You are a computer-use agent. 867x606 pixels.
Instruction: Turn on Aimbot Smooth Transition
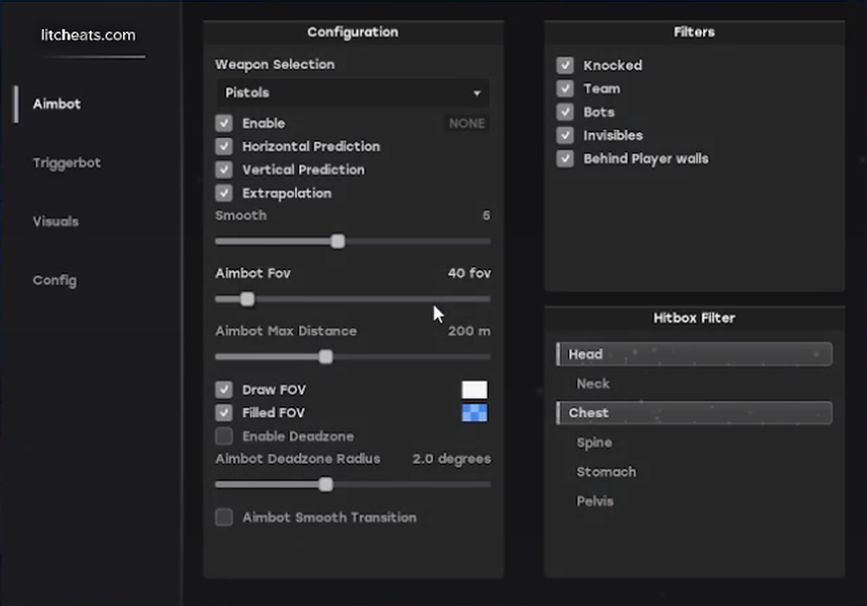[x=224, y=518]
